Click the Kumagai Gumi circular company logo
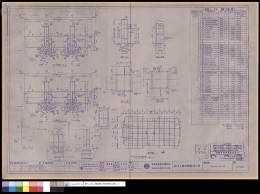260x194 pixels. (147, 166)
